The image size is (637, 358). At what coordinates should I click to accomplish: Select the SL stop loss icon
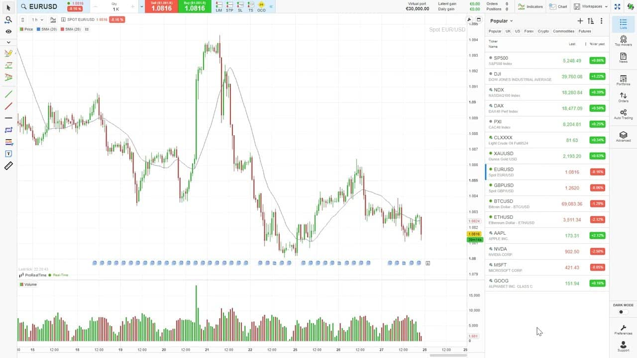(x=240, y=6)
